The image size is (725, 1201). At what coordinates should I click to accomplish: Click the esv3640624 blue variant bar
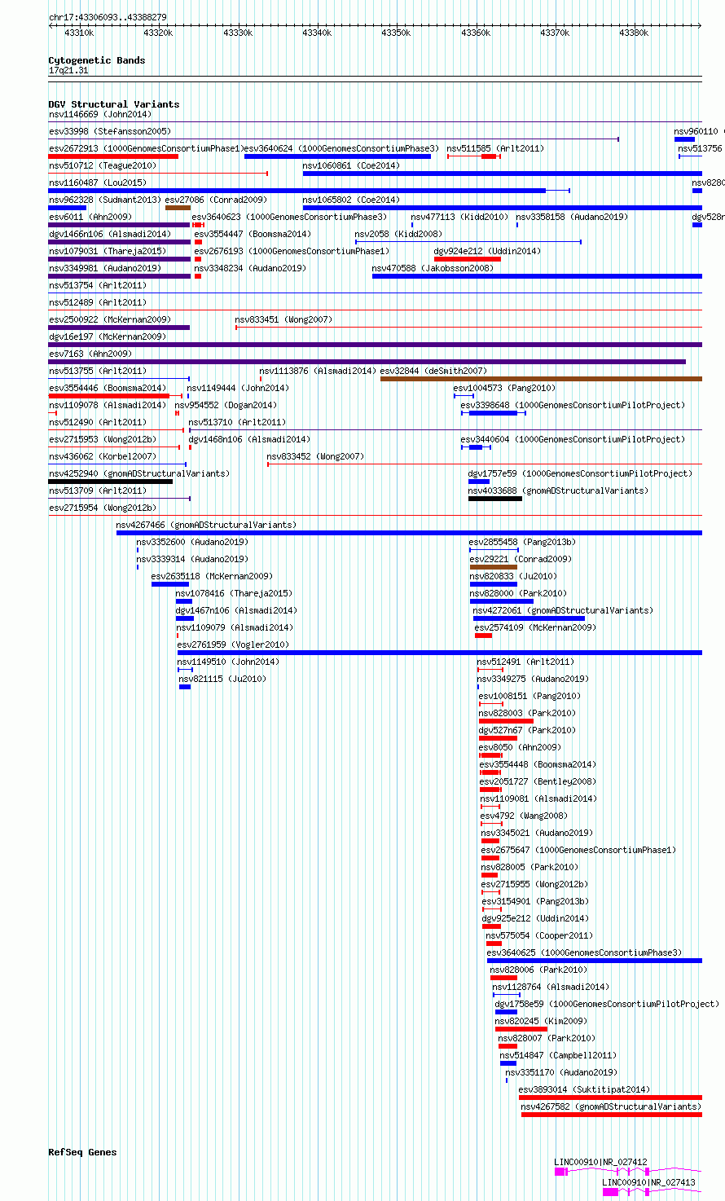click(337, 156)
